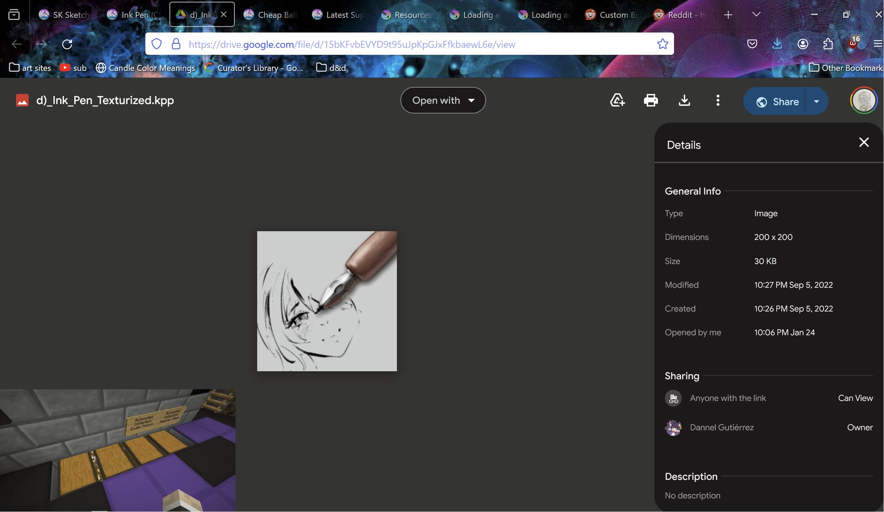884x512 pixels.
Task: Click the Add shortcut to Drive icon
Action: pos(617,100)
